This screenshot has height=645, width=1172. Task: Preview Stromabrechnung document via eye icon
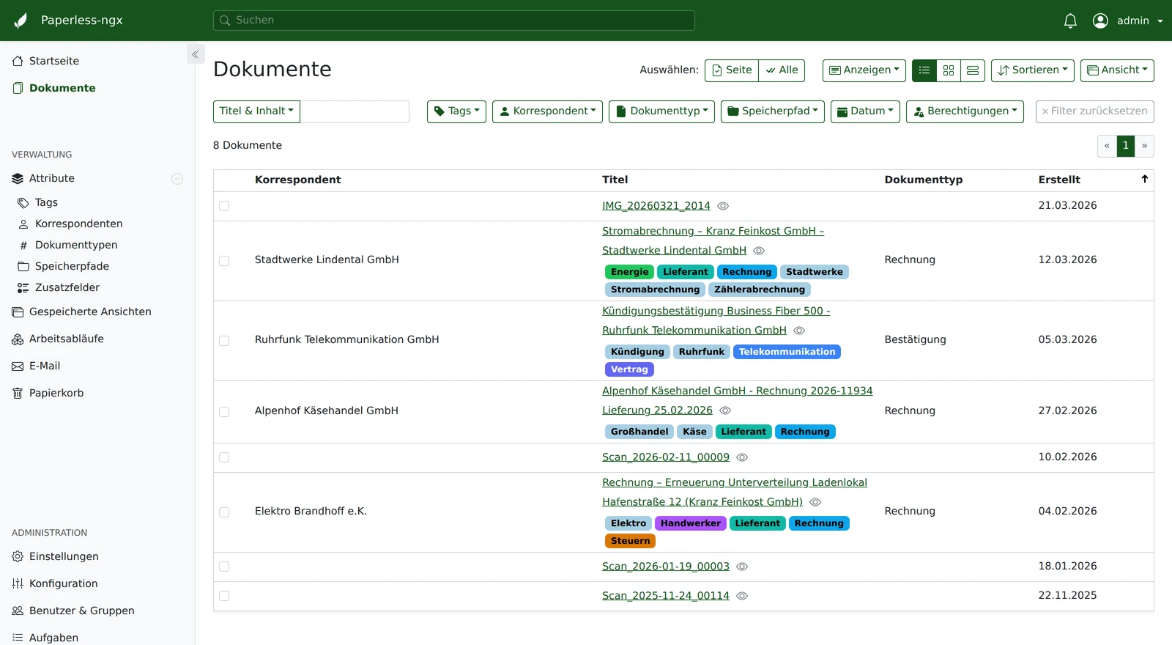(759, 251)
